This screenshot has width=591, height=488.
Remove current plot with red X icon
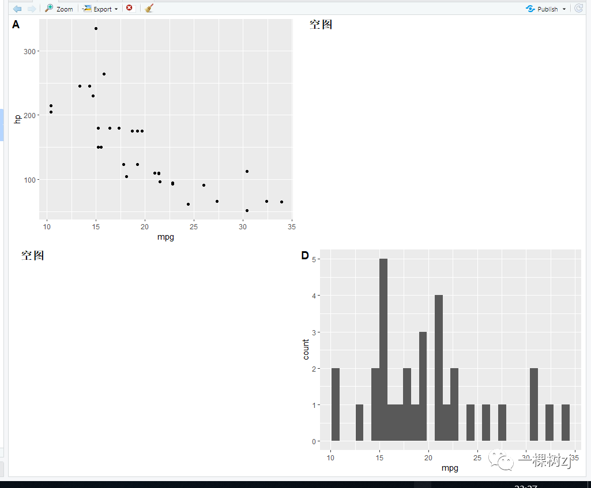[129, 8]
